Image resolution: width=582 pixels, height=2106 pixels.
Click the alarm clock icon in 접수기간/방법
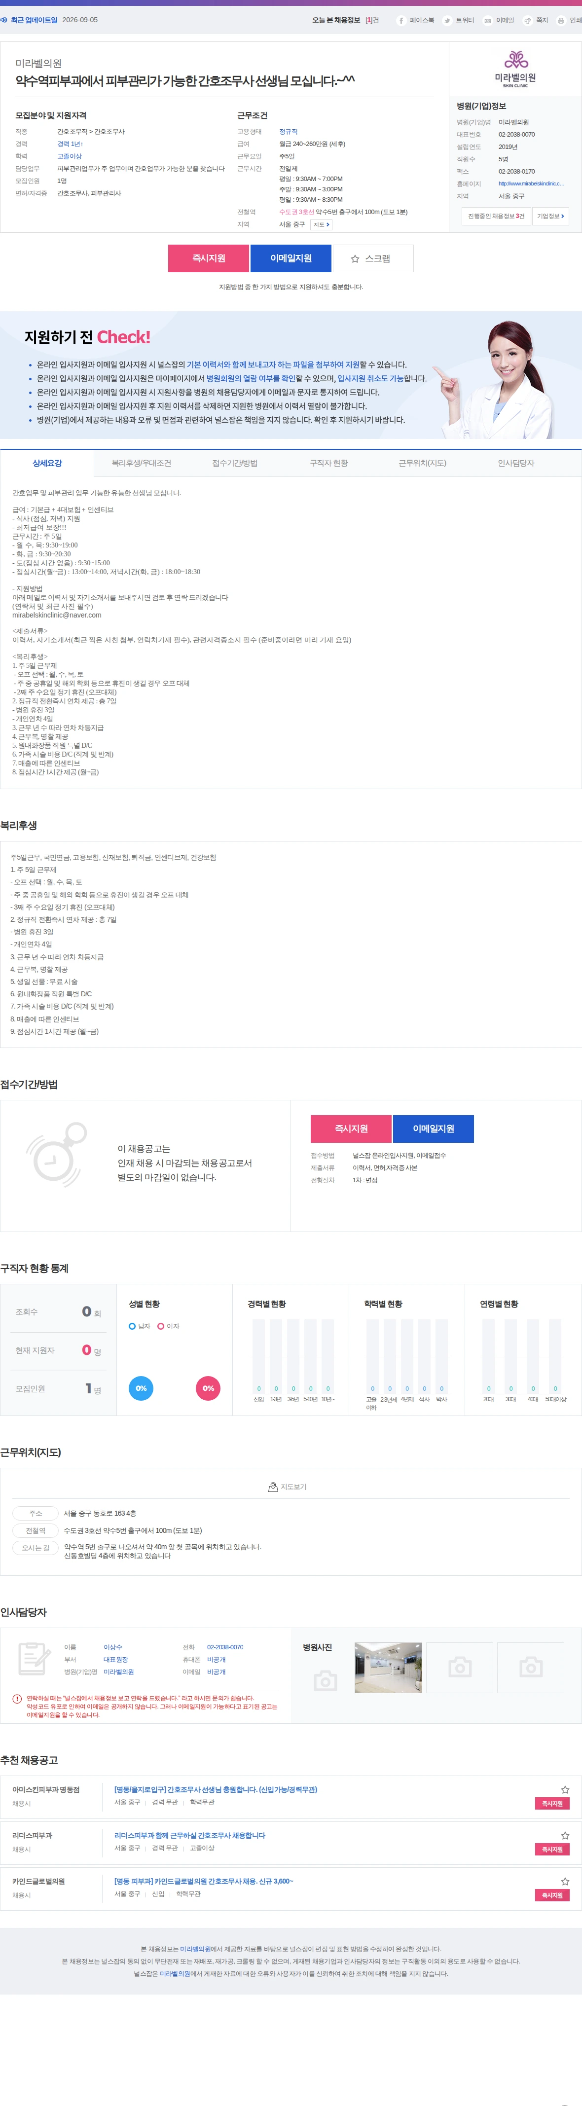point(56,1155)
